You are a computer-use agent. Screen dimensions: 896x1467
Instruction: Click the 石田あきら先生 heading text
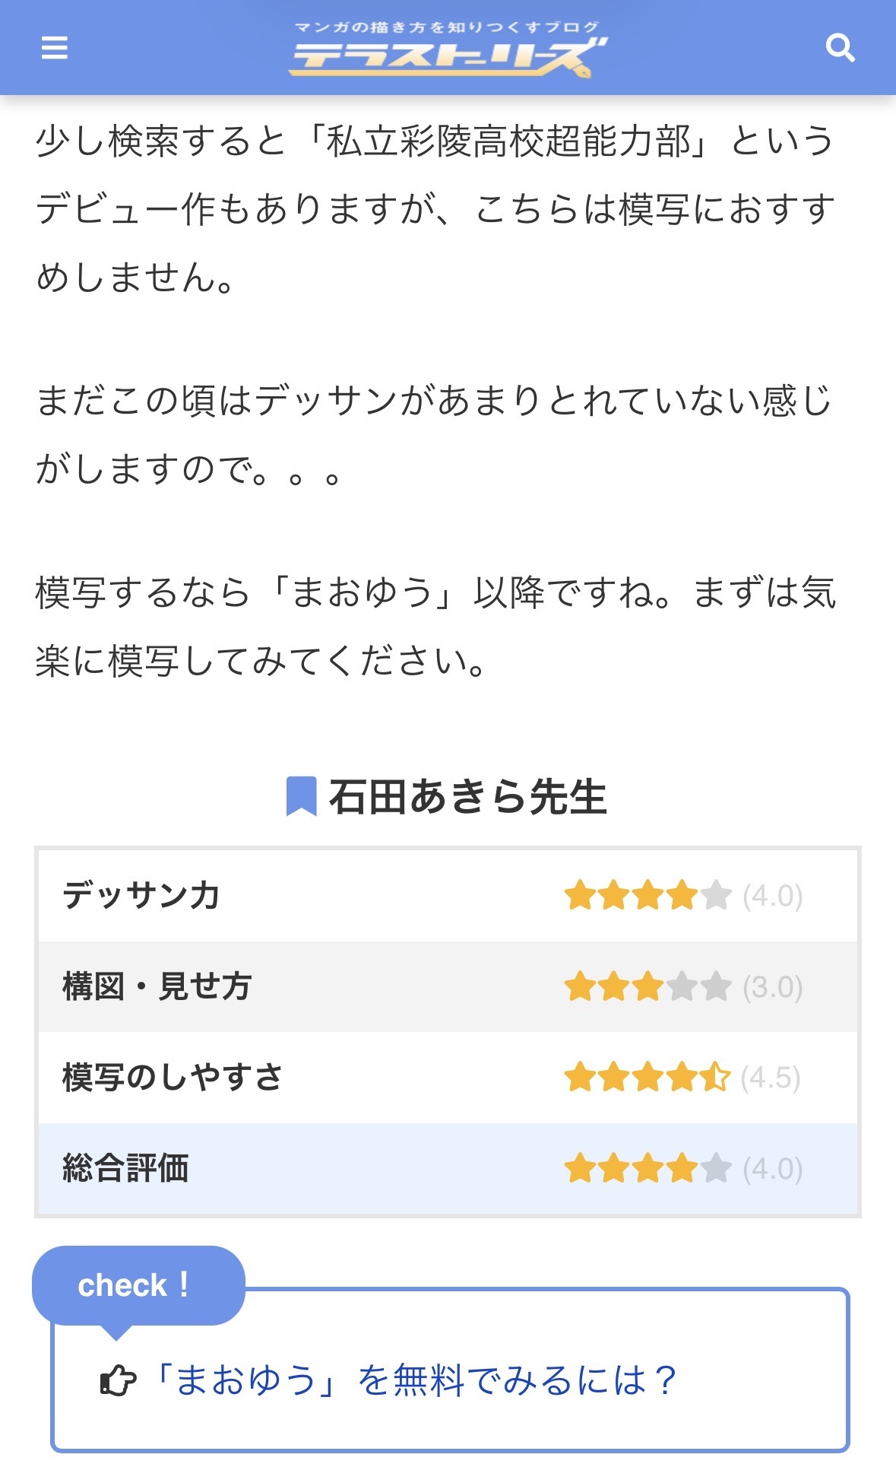click(467, 796)
